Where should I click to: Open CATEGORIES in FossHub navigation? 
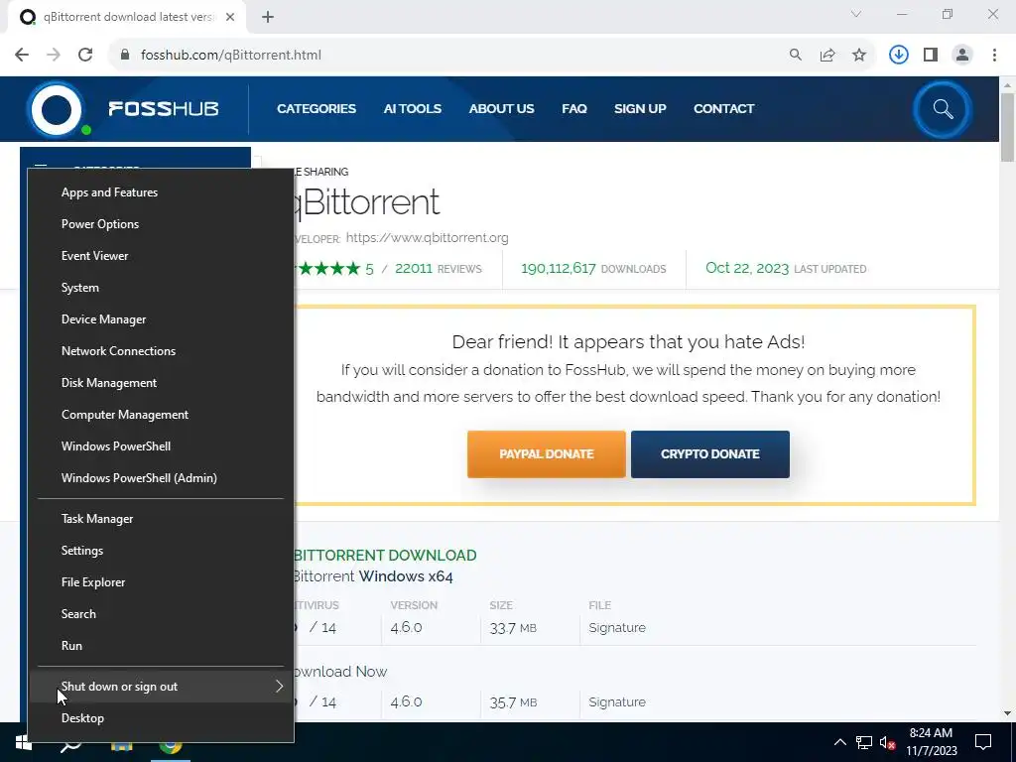click(x=317, y=109)
